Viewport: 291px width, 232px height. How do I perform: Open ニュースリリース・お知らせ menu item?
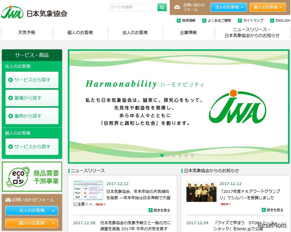tap(252, 32)
